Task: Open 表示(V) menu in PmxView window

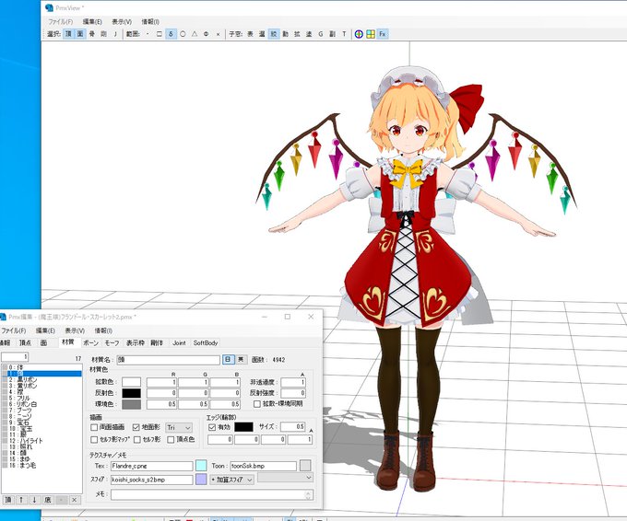Action: coord(122,21)
